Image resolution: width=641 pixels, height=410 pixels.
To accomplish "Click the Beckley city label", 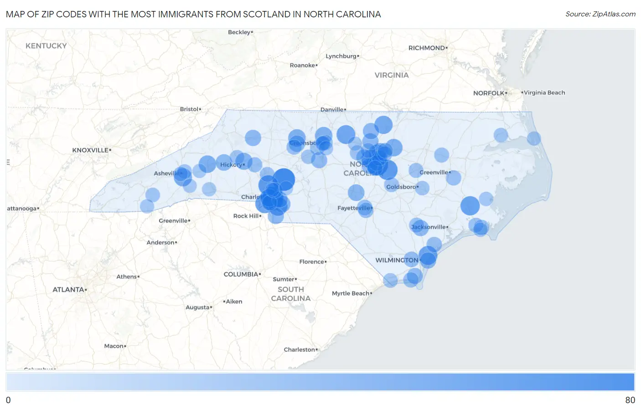I will coord(240,32).
